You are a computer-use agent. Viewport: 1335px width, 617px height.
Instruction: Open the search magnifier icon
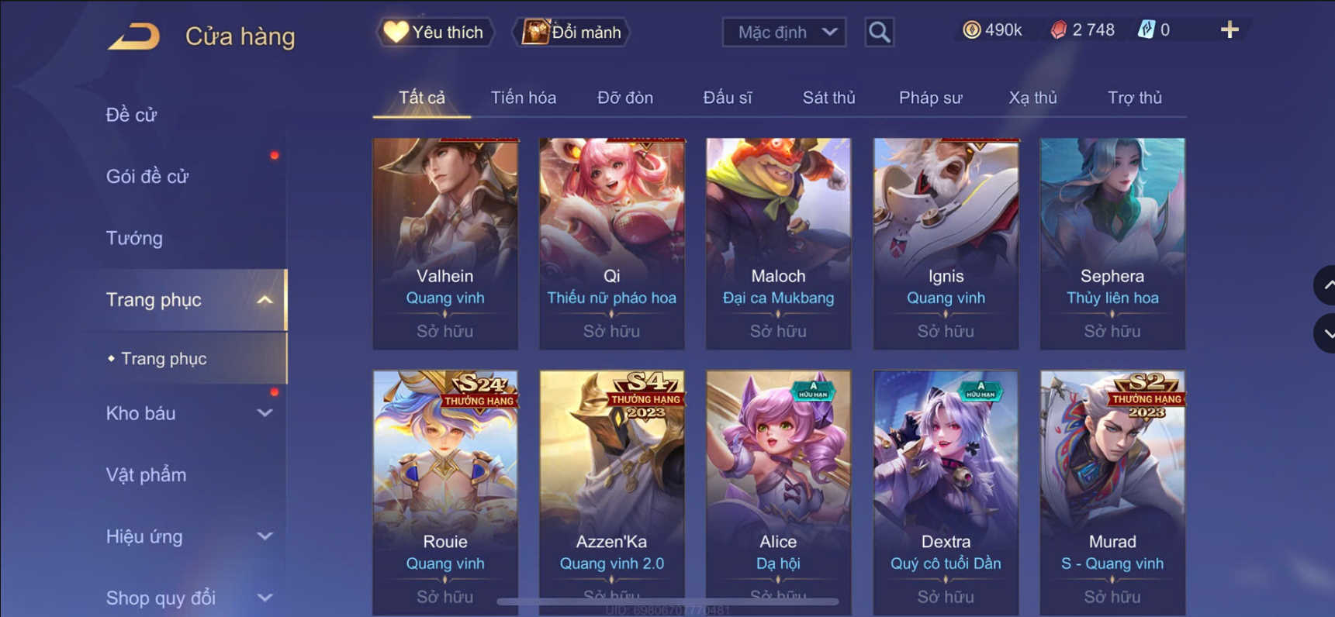pyautogui.click(x=879, y=33)
